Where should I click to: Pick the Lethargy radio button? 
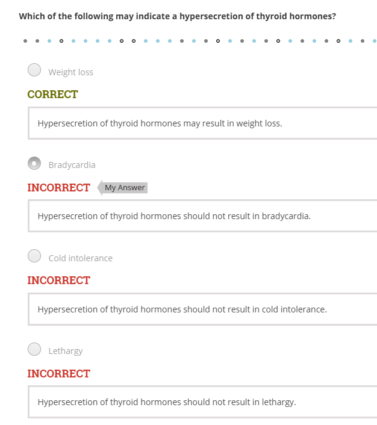pyautogui.click(x=34, y=349)
